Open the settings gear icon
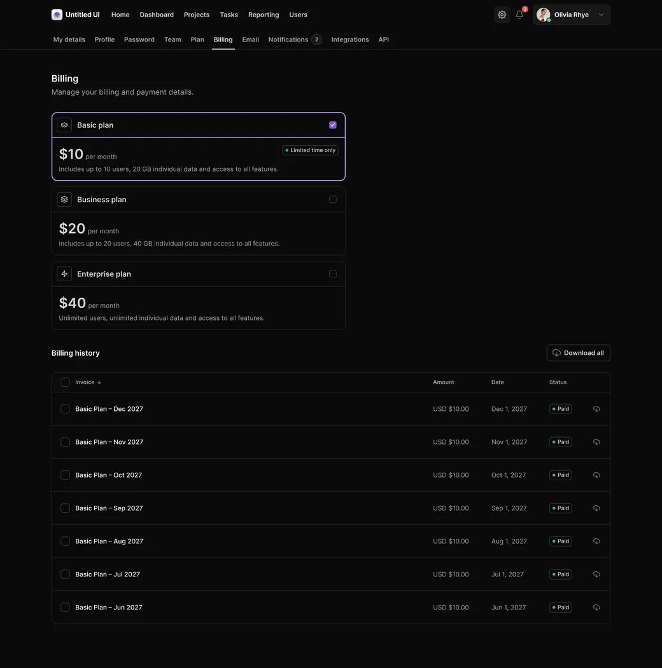Image resolution: width=662 pixels, height=668 pixels. pyautogui.click(x=502, y=15)
